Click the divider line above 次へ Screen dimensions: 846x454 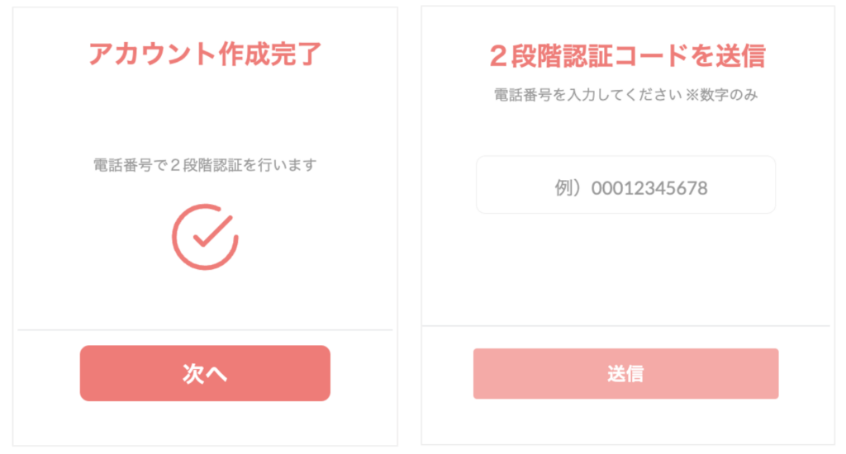pos(205,329)
